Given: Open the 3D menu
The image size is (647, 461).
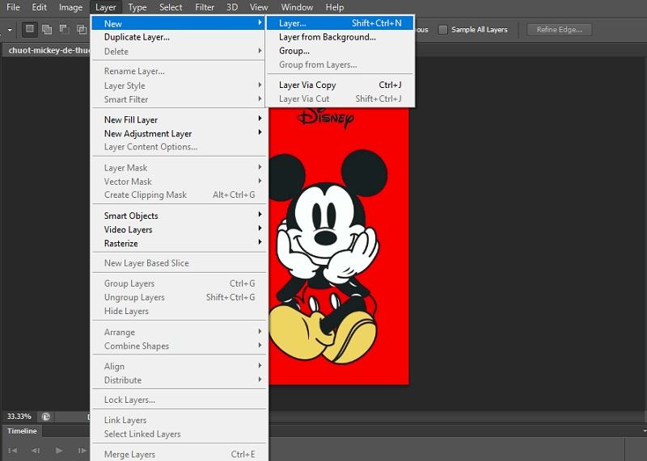Looking at the screenshot, I should click(232, 7).
